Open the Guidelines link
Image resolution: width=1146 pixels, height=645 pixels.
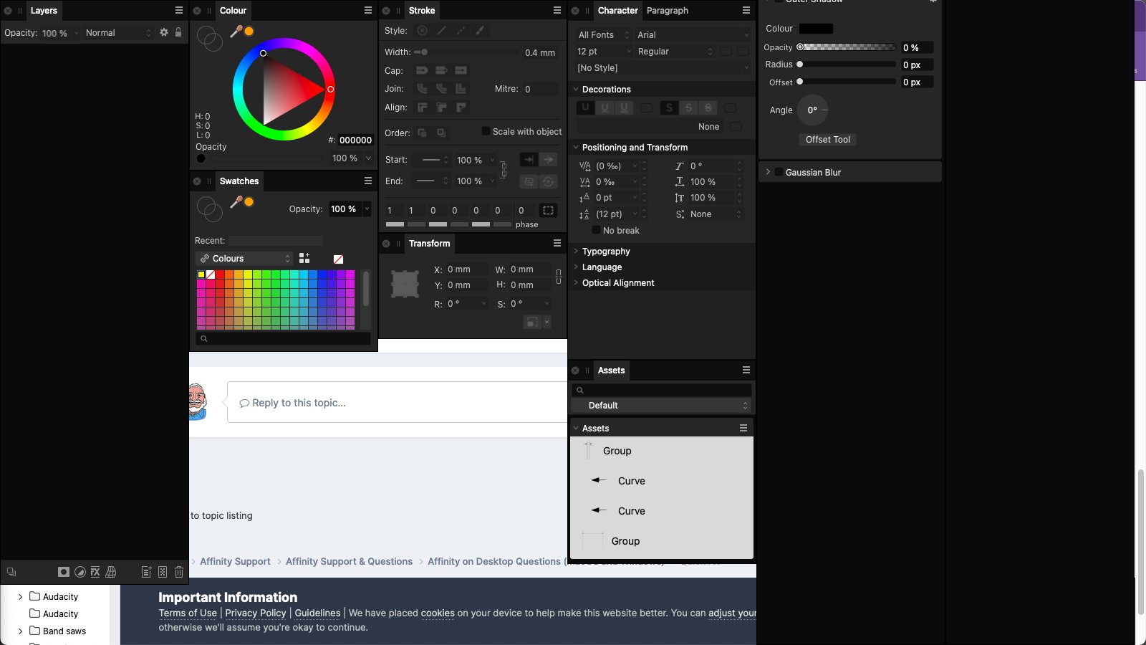point(317,613)
